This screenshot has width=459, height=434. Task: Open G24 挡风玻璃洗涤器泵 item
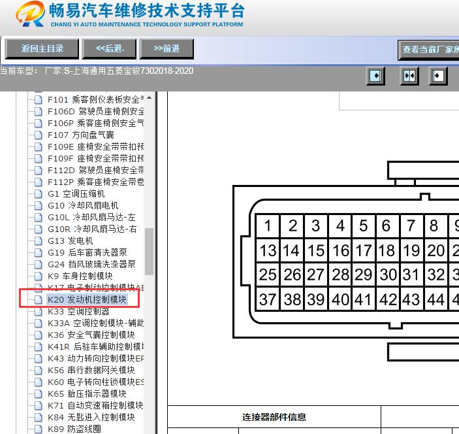click(x=91, y=264)
